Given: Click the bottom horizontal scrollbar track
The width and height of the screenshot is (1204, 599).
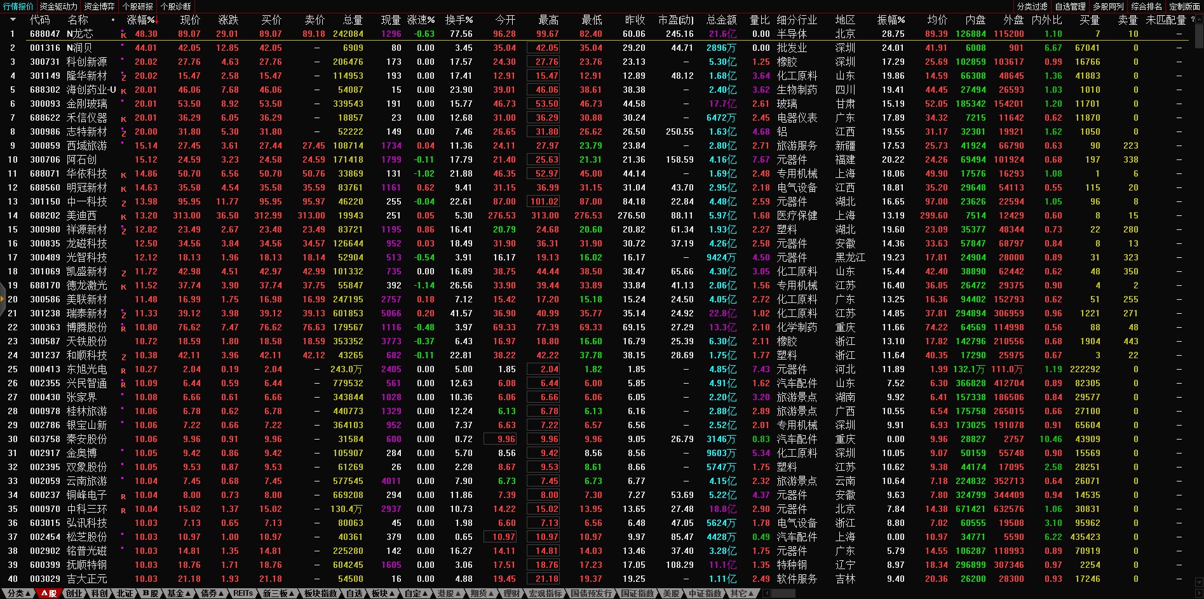Looking at the screenshot, I should pos(953,593).
